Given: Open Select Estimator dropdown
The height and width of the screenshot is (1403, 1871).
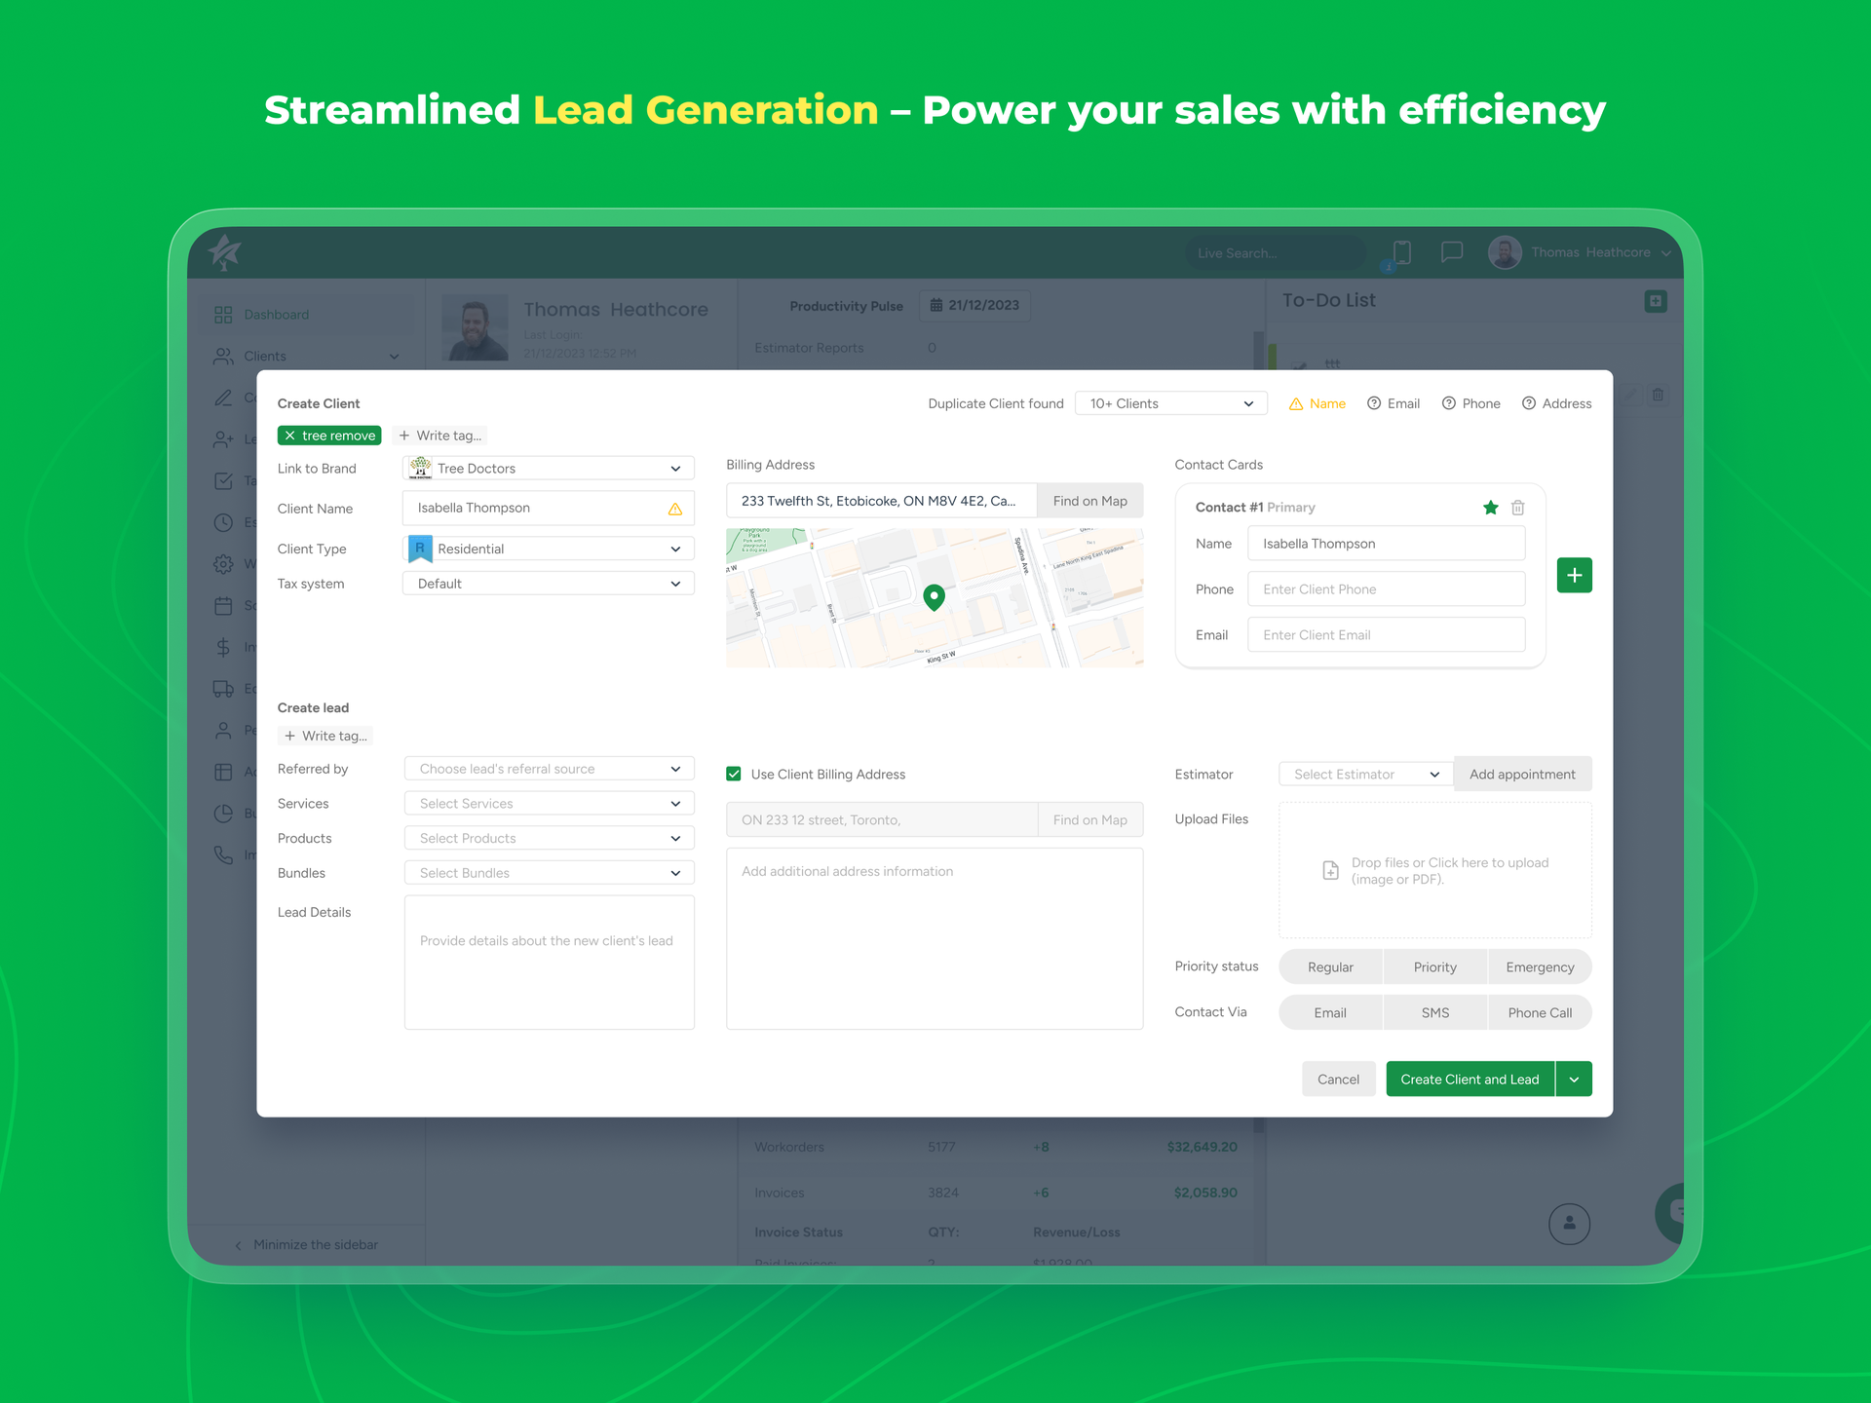Looking at the screenshot, I should coord(1365,775).
